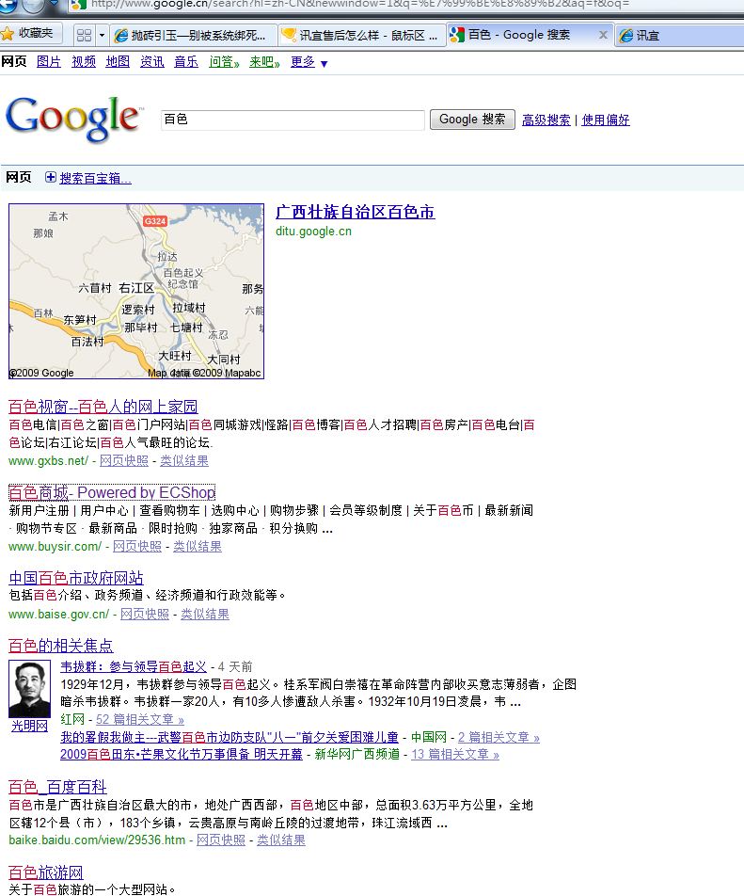
Task: Open 类似结果 for www.buysir.com
Action: point(197,546)
